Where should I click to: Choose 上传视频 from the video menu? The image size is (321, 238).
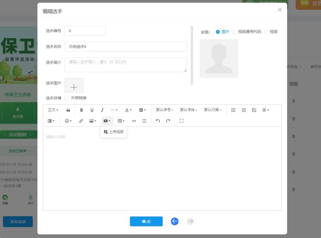114,132
